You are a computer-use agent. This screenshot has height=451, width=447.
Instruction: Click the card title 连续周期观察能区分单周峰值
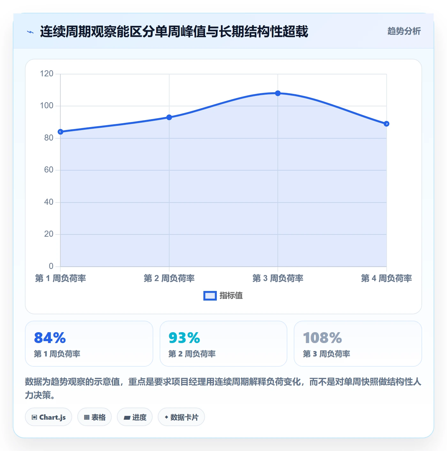pyautogui.click(x=174, y=32)
